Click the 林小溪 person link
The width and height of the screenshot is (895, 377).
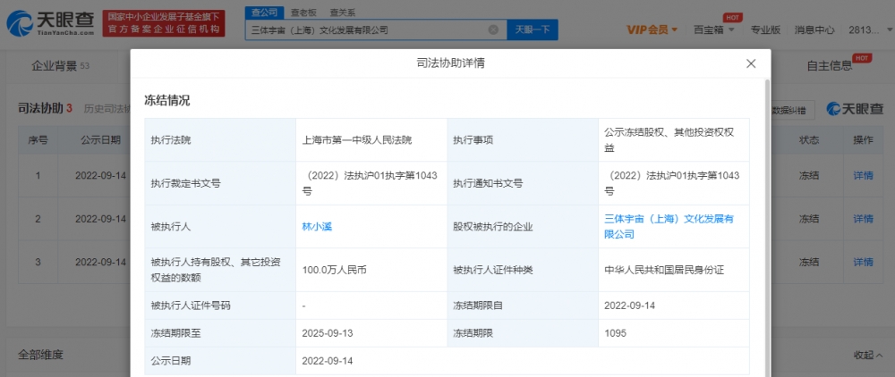317,227
